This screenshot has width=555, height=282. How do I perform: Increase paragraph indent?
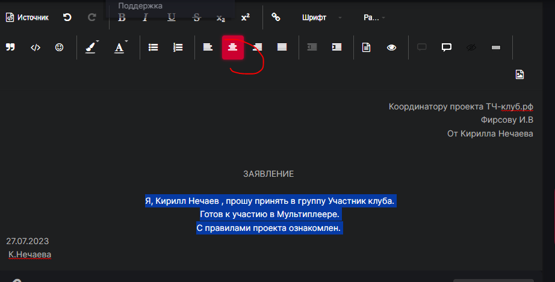337,48
